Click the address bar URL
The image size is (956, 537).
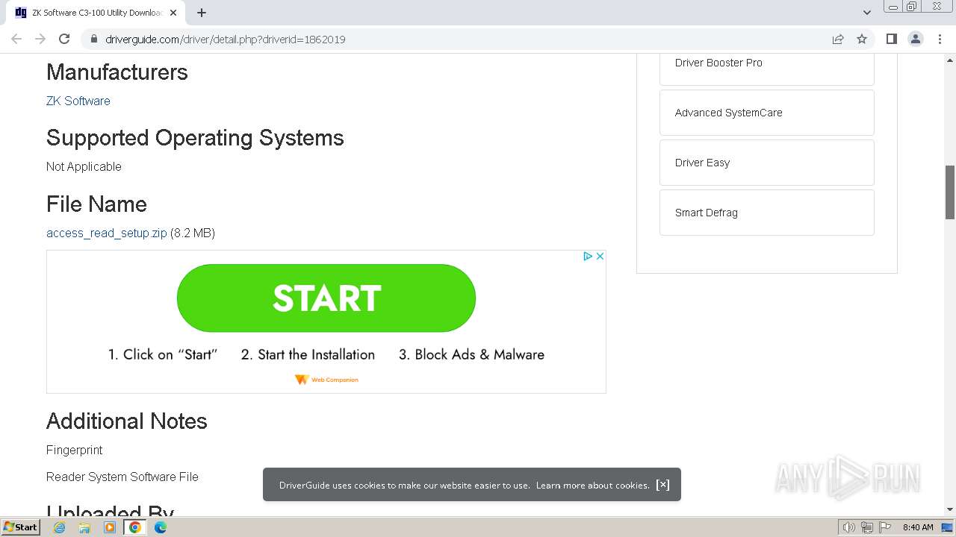226,39
